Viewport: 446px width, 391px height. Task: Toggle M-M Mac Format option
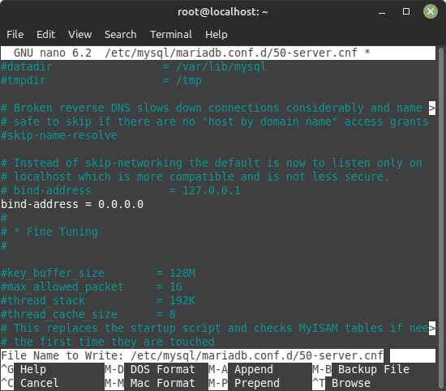point(150,383)
